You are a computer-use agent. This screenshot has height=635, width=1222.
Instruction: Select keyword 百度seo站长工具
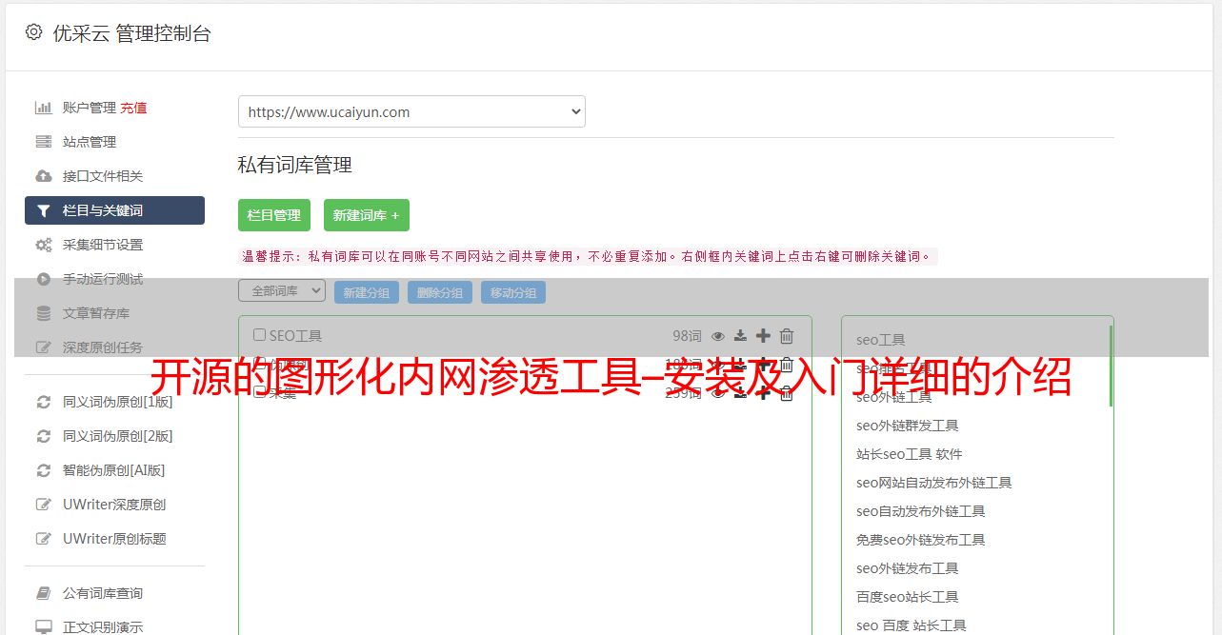tap(908, 597)
